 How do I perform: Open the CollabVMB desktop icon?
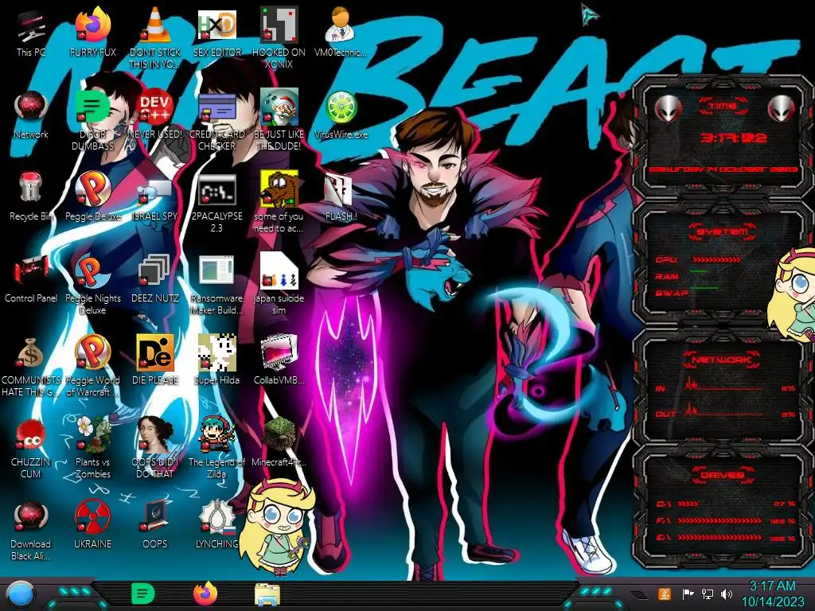279,360
